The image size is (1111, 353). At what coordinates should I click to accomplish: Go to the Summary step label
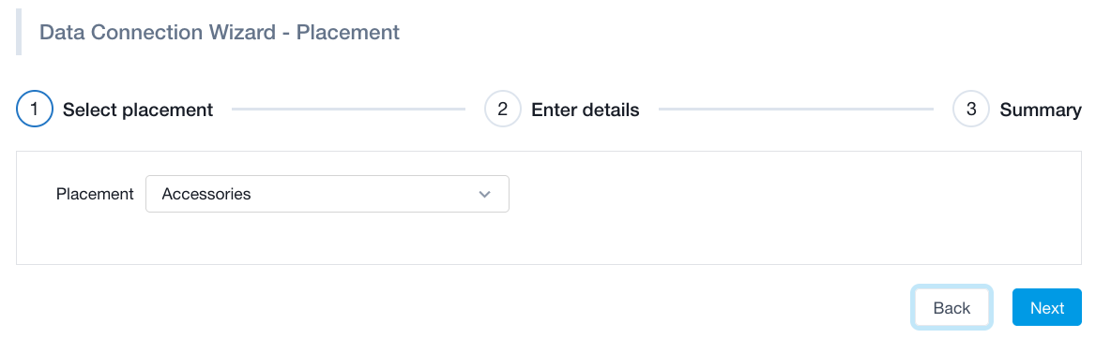tap(1040, 110)
